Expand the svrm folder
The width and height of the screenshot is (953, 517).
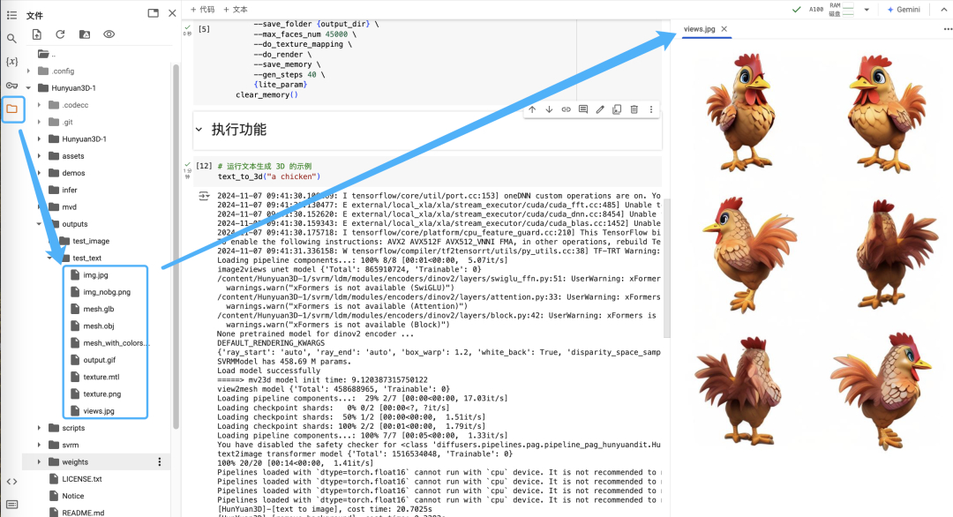pyautogui.click(x=39, y=445)
